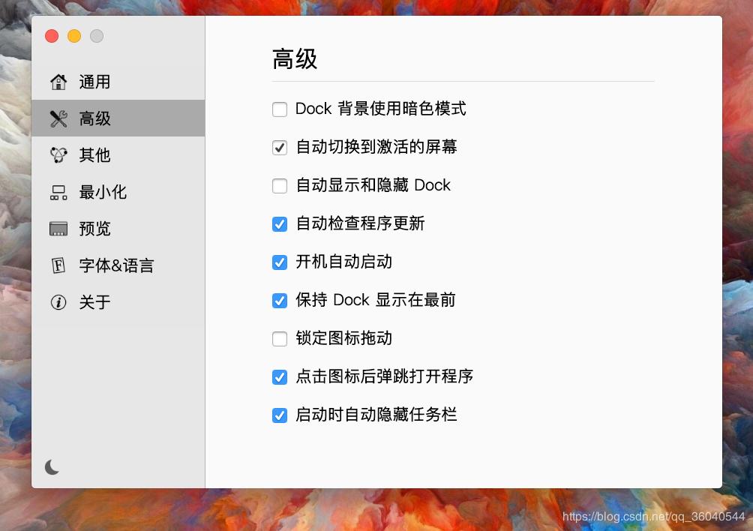Enable Dock 背景使用暗色模式
Viewport: 753px width, 531px height.
(x=279, y=109)
